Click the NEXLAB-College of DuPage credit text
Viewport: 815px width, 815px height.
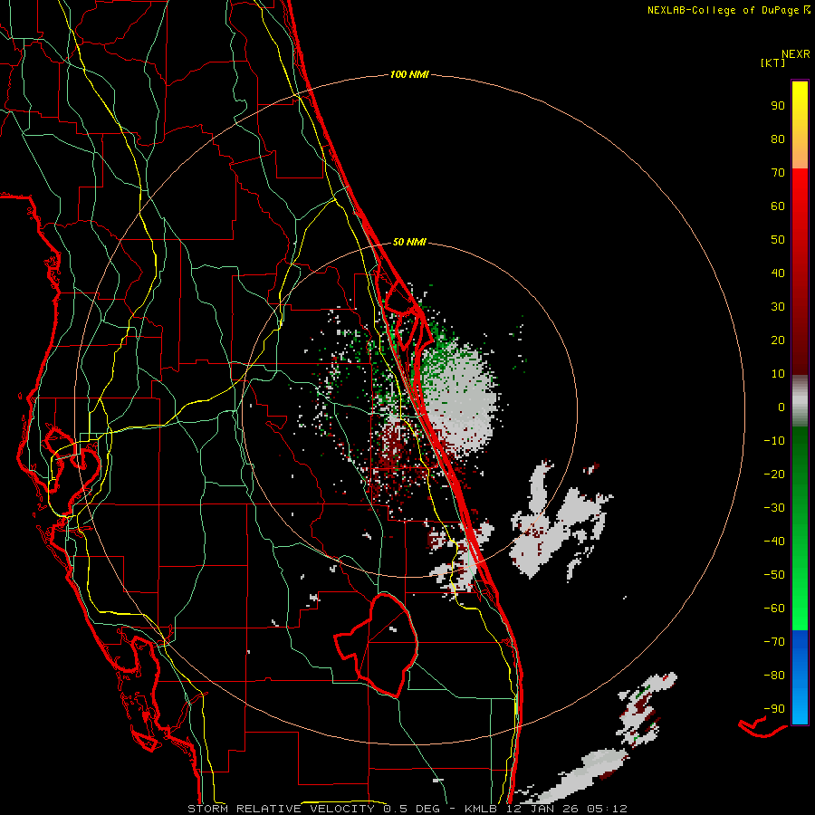pos(728,10)
